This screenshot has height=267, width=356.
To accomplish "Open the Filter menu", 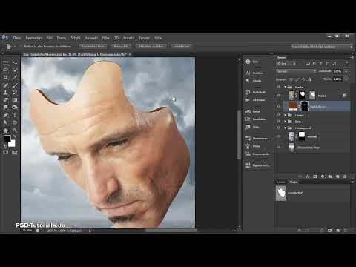I will click(x=105, y=38).
